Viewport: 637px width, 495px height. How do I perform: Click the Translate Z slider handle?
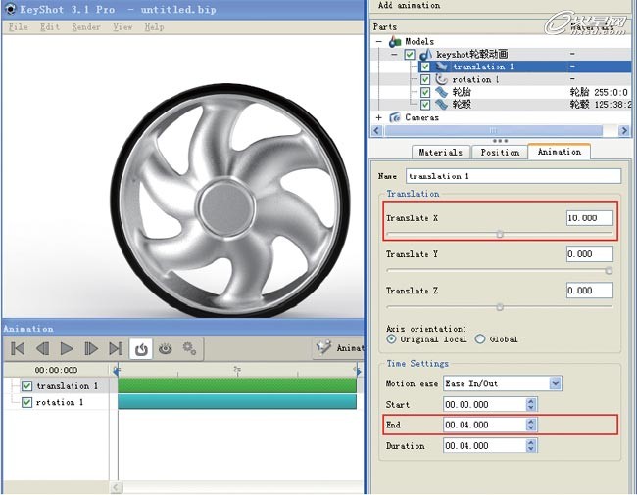(500, 307)
